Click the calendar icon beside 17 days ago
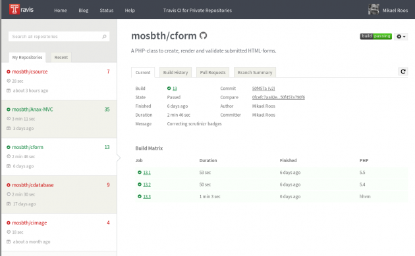 point(9,203)
